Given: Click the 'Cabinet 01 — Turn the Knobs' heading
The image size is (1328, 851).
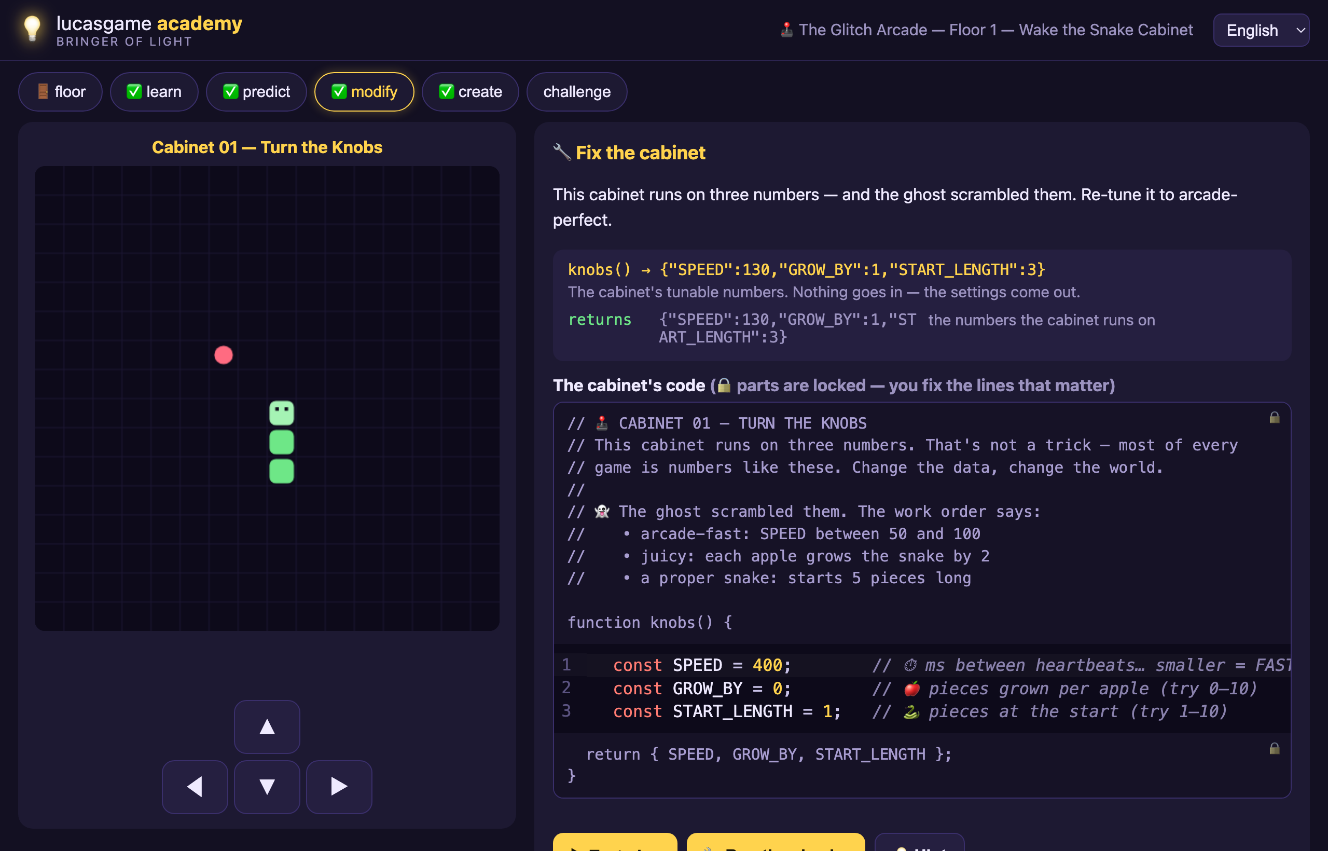Looking at the screenshot, I should point(267,147).
